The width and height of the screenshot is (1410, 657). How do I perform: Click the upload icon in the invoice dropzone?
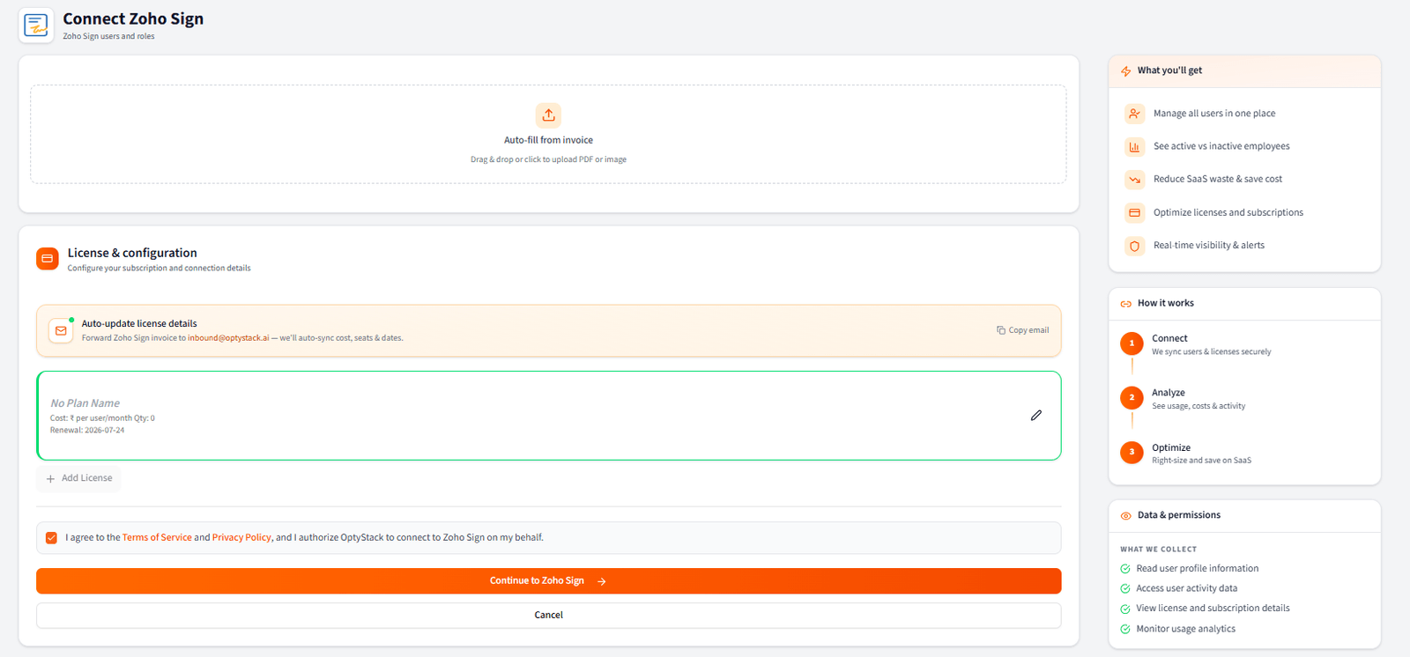(548, 115)
